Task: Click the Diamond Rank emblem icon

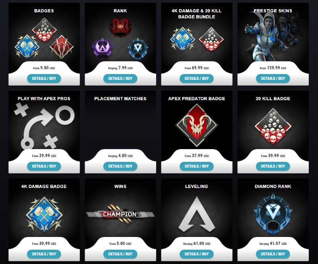Action: tap(273, 213)
